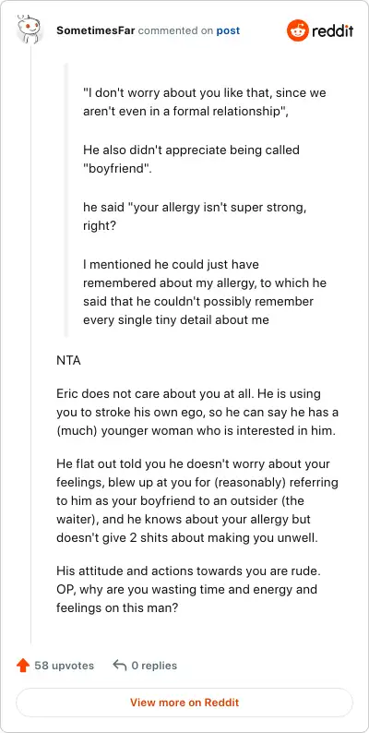The width and height of the screenshot is (369, 733).
Task: Open the "0 replies" label
Action: pos(154,666)
